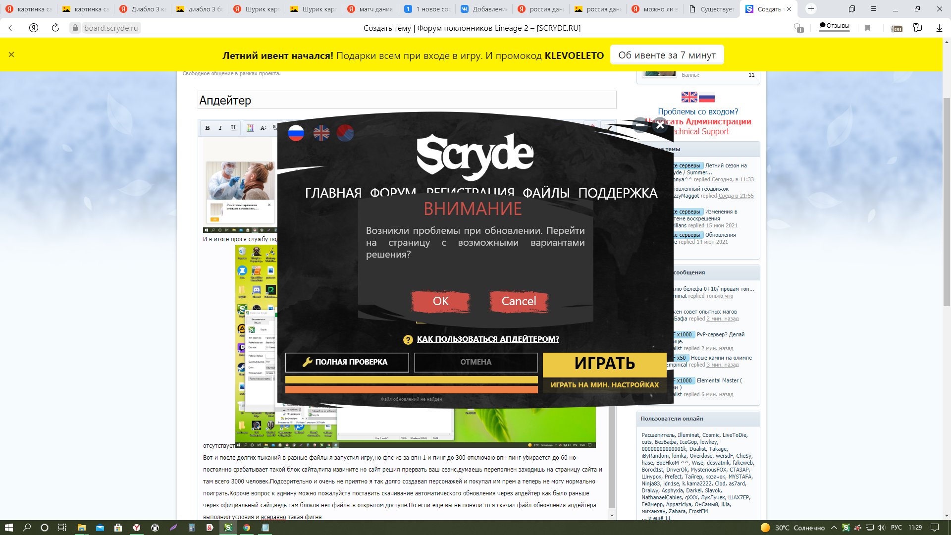Choose Korean flag language option
This screenshot has height=535, width=951.
pyautogui.click(x=345, y=133)
